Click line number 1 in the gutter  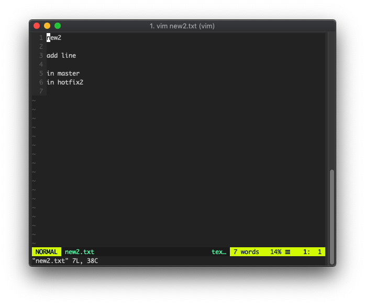coord(41,38)
